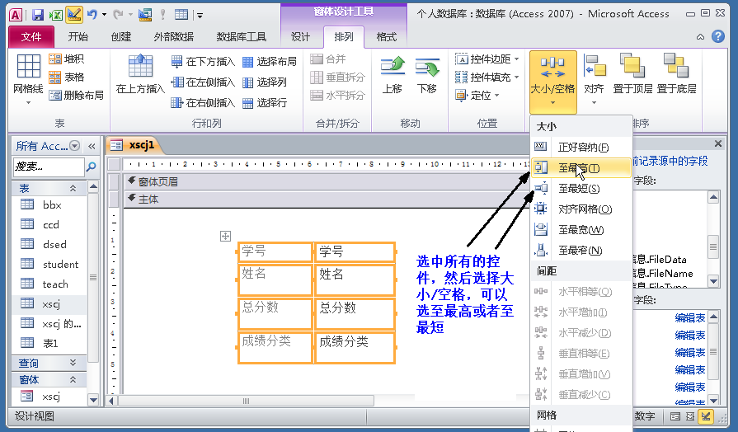Image resolution: width=738 pixels, height=432 pixels.
Task: Click the first Edit Table (编辑表) link
Action: click(x=689, y=317)
